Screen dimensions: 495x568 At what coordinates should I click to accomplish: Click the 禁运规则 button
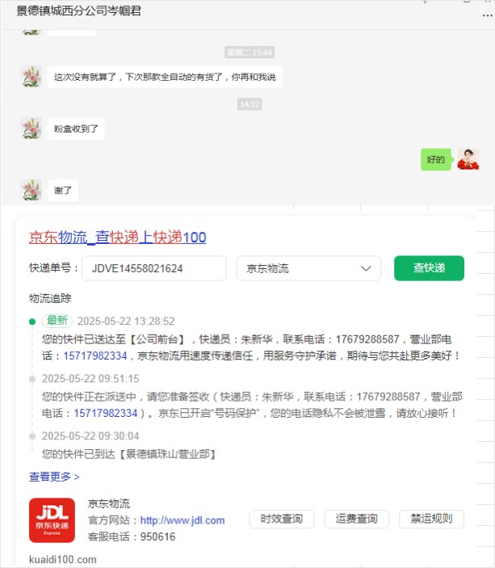[431, 519]
